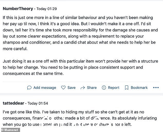Click the Today 01:54 timestamp

pyautogui.click(x=38, y=103)
